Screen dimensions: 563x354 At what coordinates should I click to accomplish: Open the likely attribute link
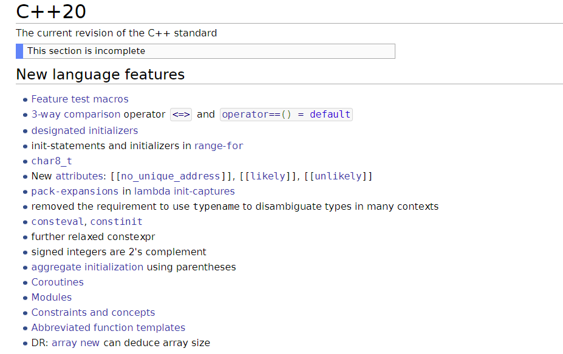267,176
